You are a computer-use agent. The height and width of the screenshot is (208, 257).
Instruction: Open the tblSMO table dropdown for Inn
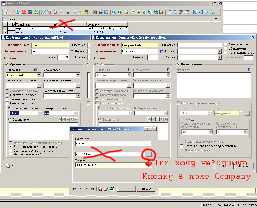(40, 113)
